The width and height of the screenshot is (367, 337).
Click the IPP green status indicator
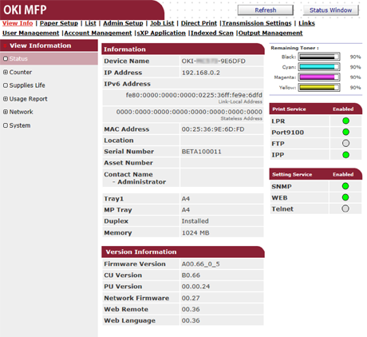[345, 155]
